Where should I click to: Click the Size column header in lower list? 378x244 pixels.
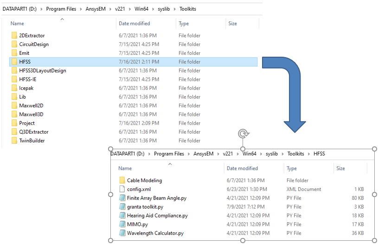tap(340, 168)
